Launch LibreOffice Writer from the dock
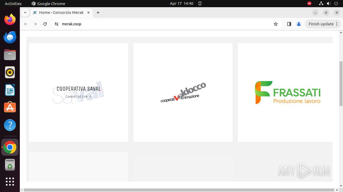The image size is (343, 192). click(x=10, y=90)
